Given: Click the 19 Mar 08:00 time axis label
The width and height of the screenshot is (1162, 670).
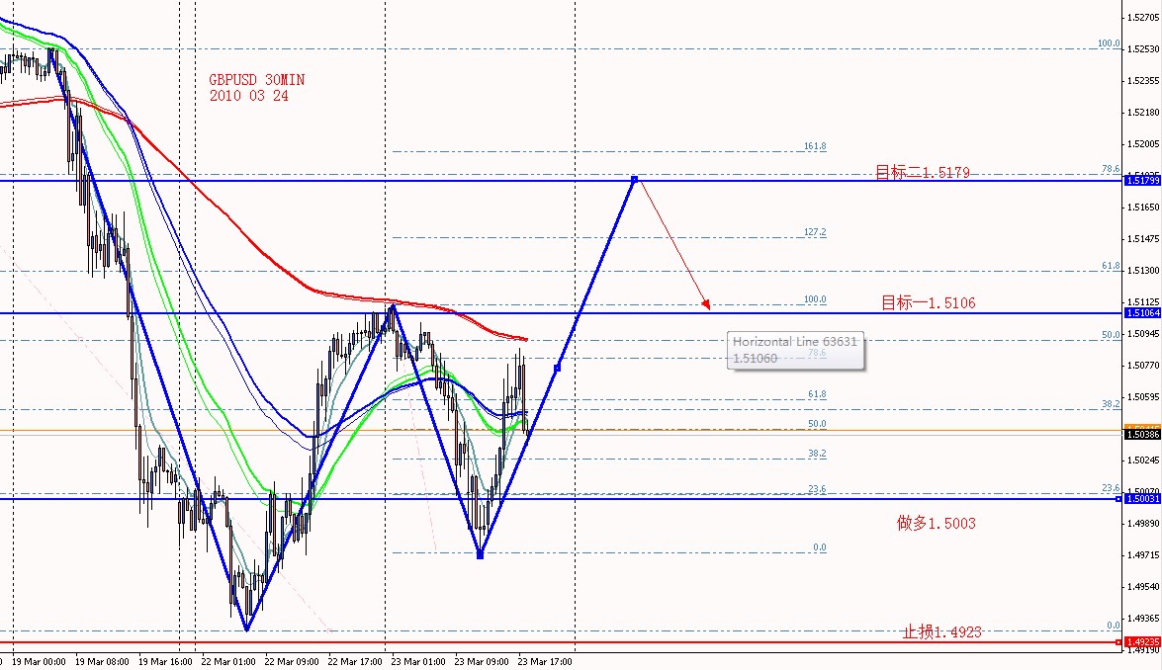Looking at the screenshot, I should (x=102, y=661).
